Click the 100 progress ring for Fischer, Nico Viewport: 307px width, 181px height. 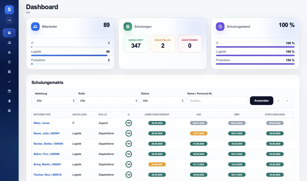pos(129,175)
